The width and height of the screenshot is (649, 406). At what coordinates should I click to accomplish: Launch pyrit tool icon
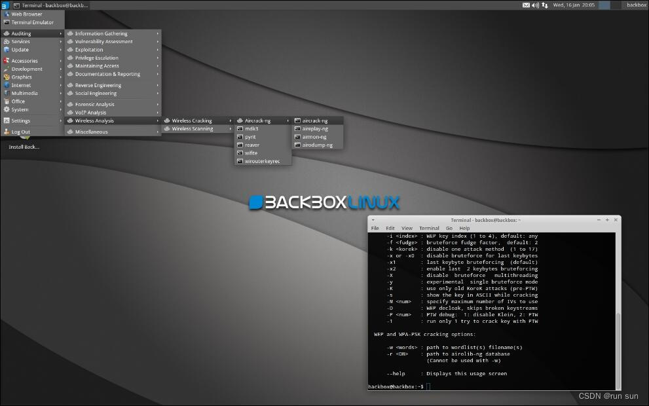coord(240,137)
